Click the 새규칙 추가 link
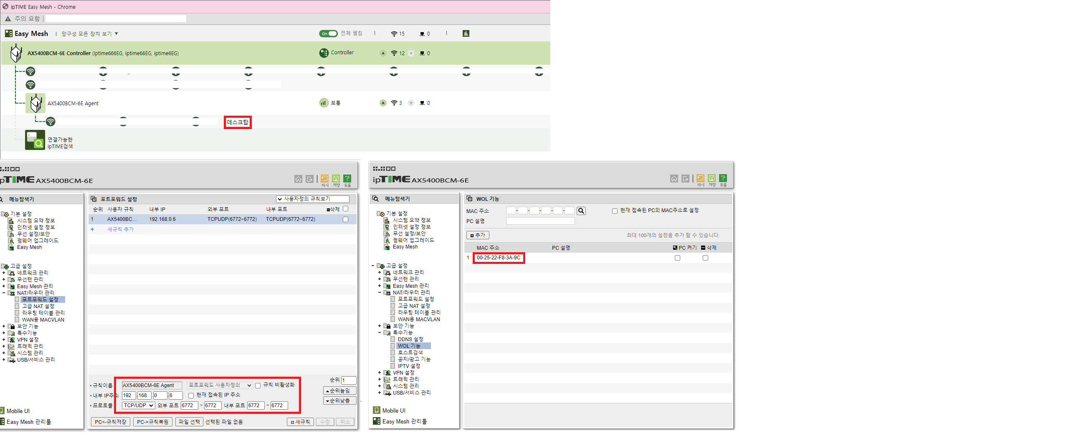Screen dimensions: 1084x446 click(120, 229)
